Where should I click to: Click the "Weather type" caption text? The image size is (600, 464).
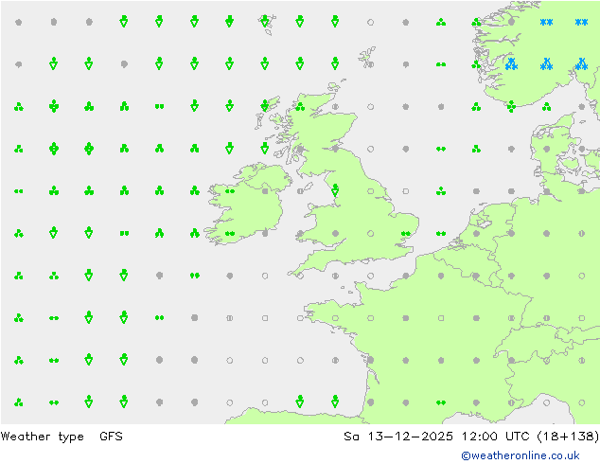click(x=42, y=437)
